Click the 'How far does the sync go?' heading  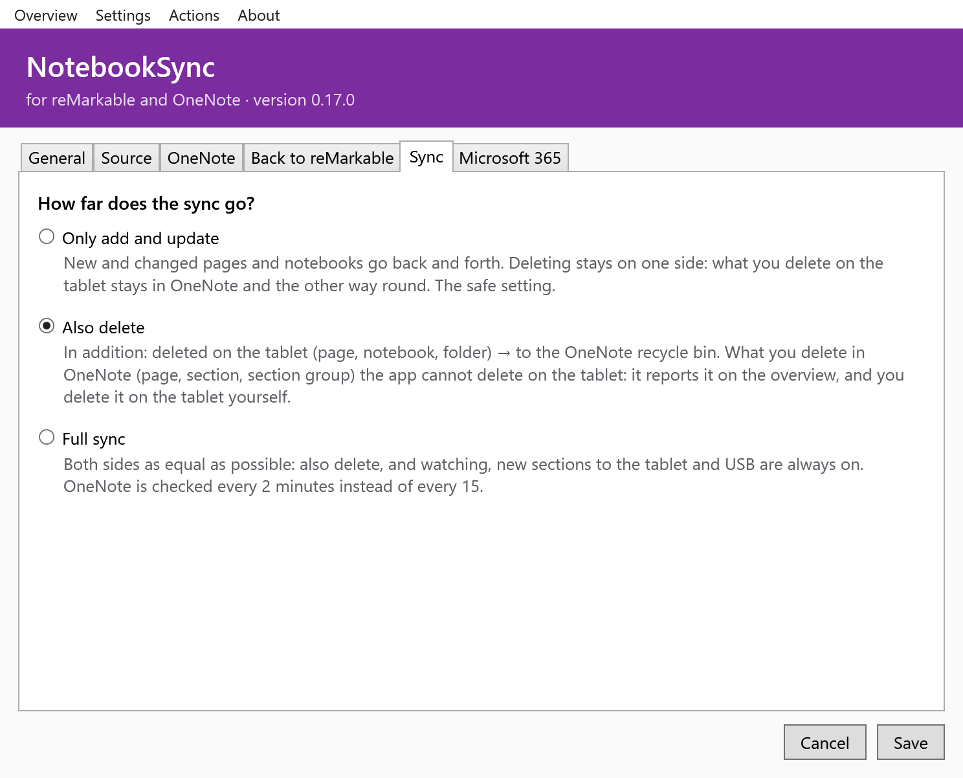(146, 204)
